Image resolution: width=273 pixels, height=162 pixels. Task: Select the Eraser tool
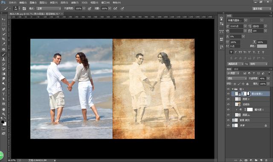pyautogui.click(x=3, y=69)
